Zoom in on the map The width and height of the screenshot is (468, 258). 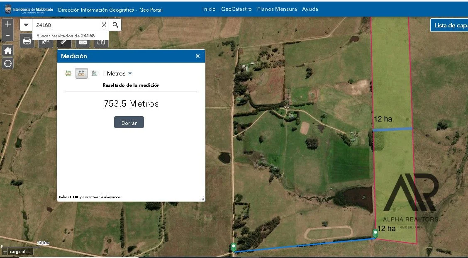point(7,24)
